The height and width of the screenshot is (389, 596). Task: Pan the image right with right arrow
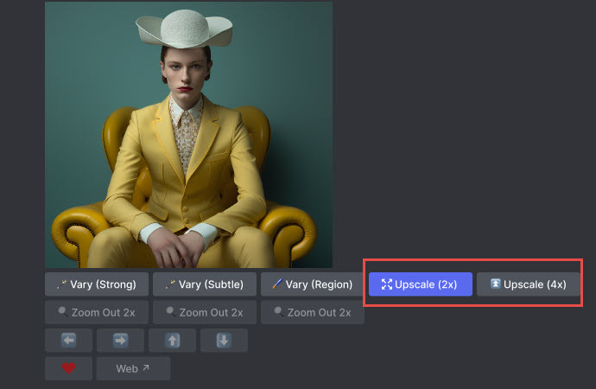tap(120, 341)
